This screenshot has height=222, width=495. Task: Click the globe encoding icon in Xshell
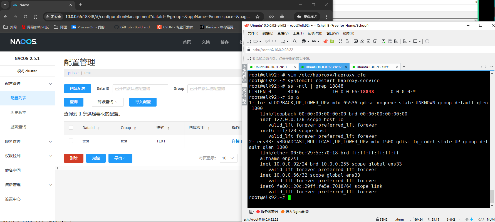[304, 41]
